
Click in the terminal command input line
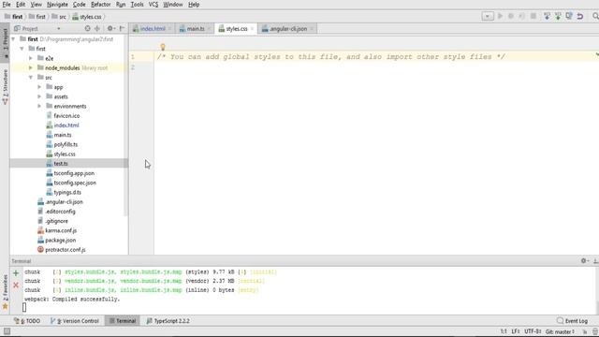(x=309, y=307)
